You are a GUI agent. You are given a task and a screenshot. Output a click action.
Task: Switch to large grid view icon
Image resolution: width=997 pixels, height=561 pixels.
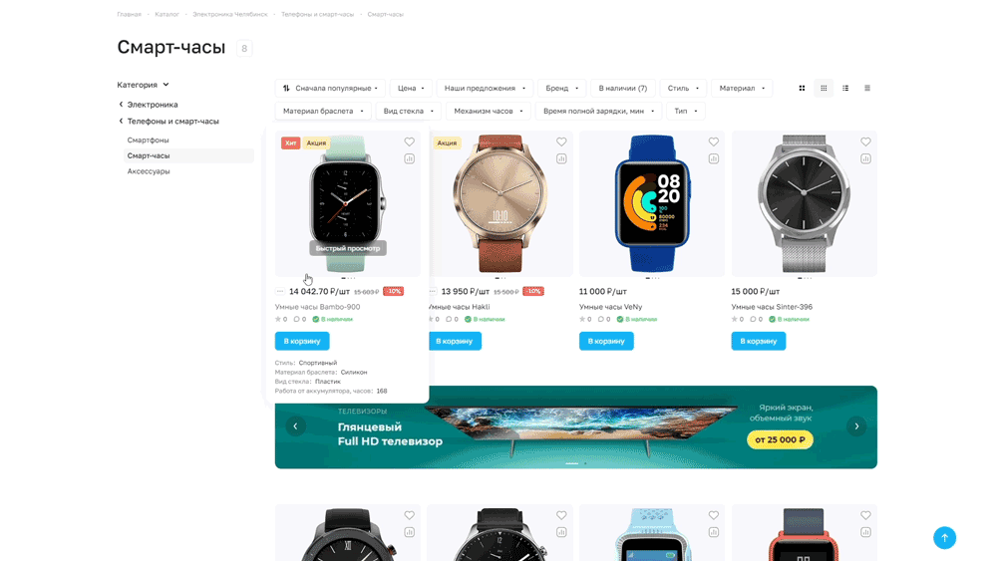tap(802, 89)
